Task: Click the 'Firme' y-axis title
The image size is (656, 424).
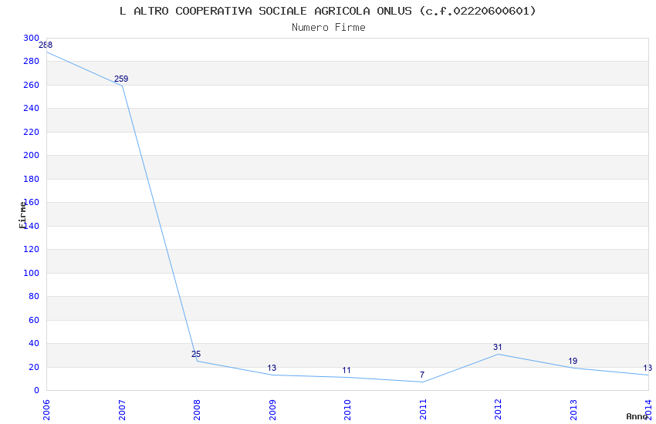Action: click(22, 215)
